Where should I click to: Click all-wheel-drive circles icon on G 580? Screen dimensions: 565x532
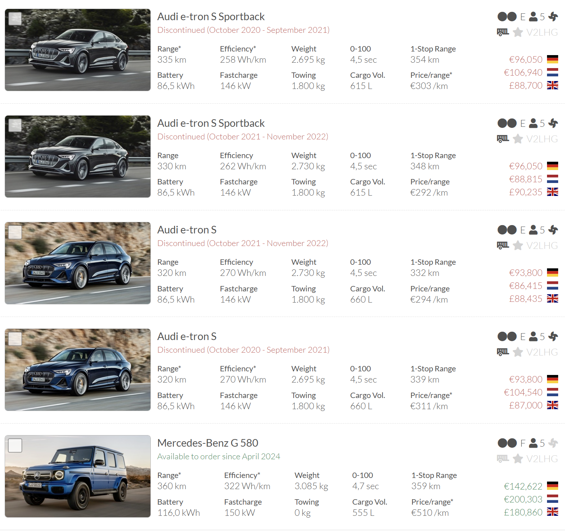click(507, 443)
